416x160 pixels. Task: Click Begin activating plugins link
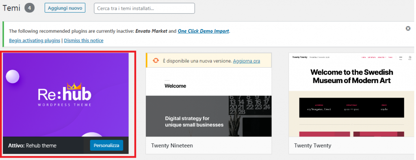tap(35, 41)
